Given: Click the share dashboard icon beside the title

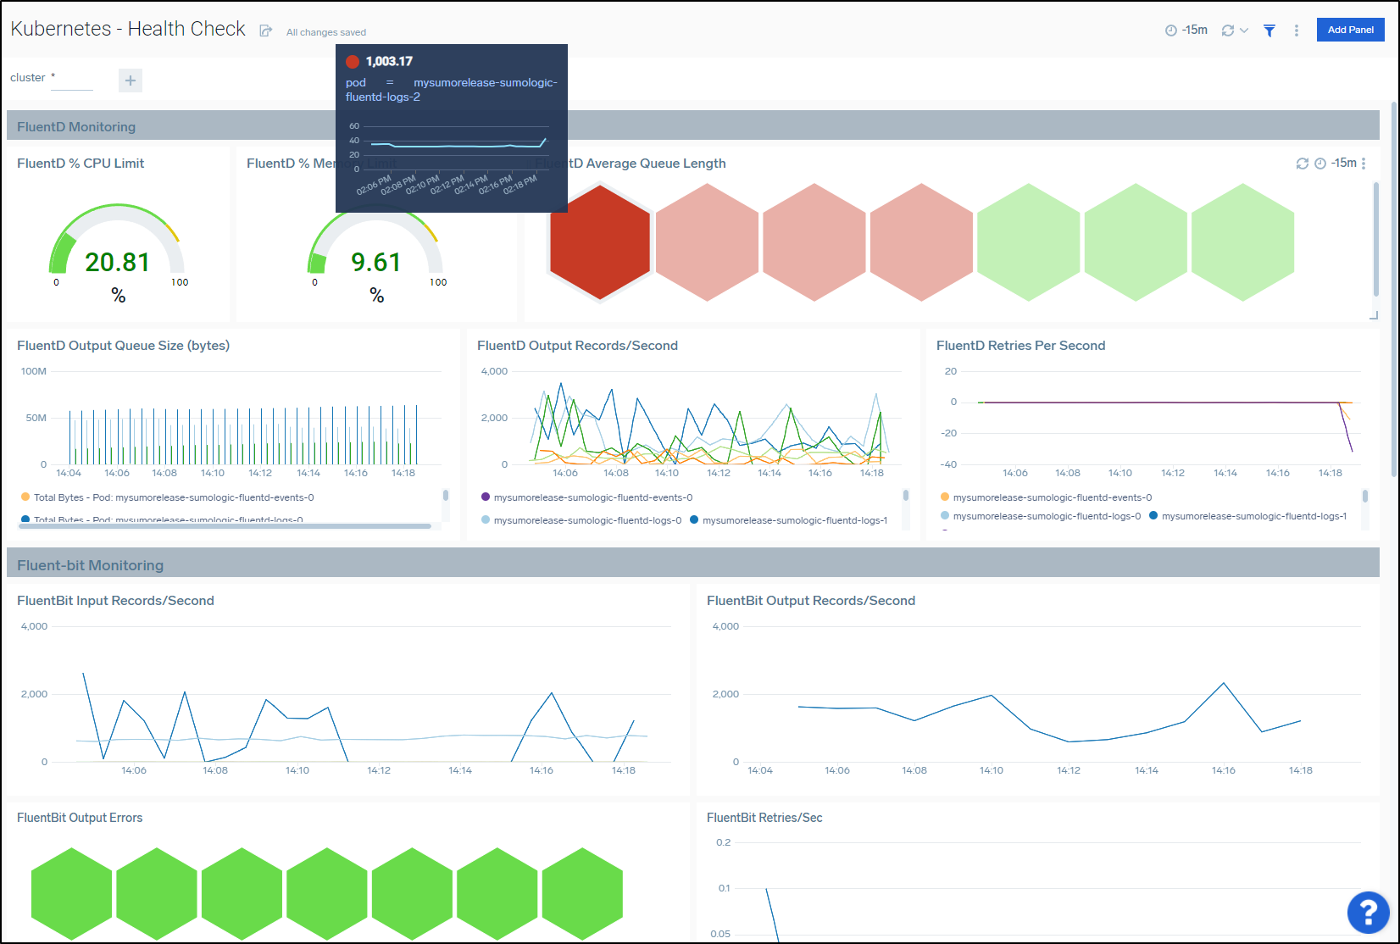Looking at the screenshot, I should pyautogui.click(x=265, y=31).
